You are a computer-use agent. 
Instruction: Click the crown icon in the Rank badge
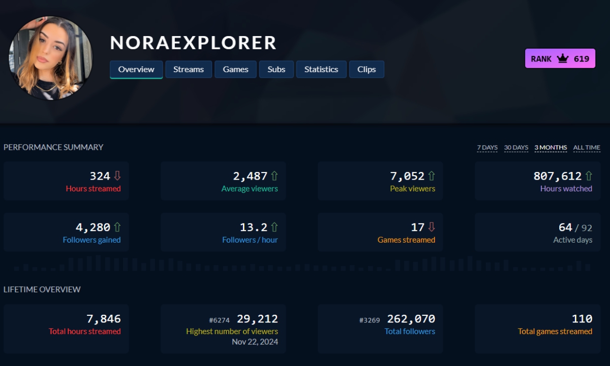click(x=562, y=59)
